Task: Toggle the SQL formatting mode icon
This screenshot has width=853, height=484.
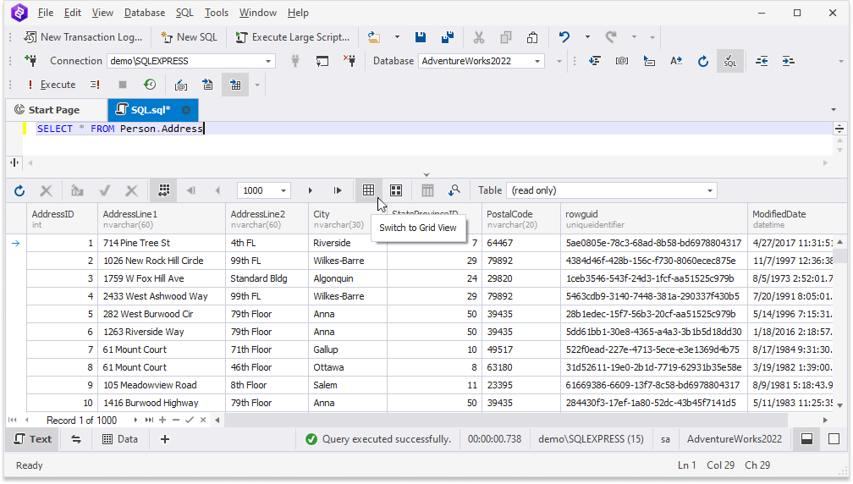Action: [730, 61]
